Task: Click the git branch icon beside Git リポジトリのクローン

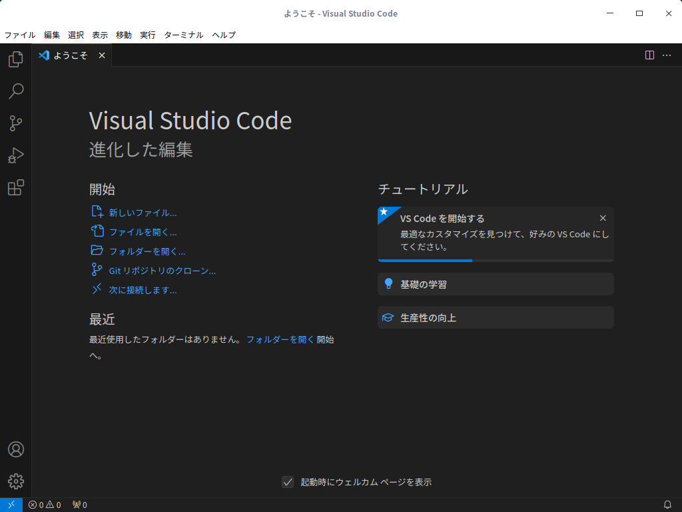Action: tap(97, 269)
